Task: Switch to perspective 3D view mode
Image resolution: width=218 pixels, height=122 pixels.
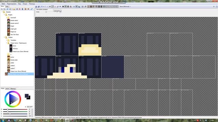Action: pos(74,6)
